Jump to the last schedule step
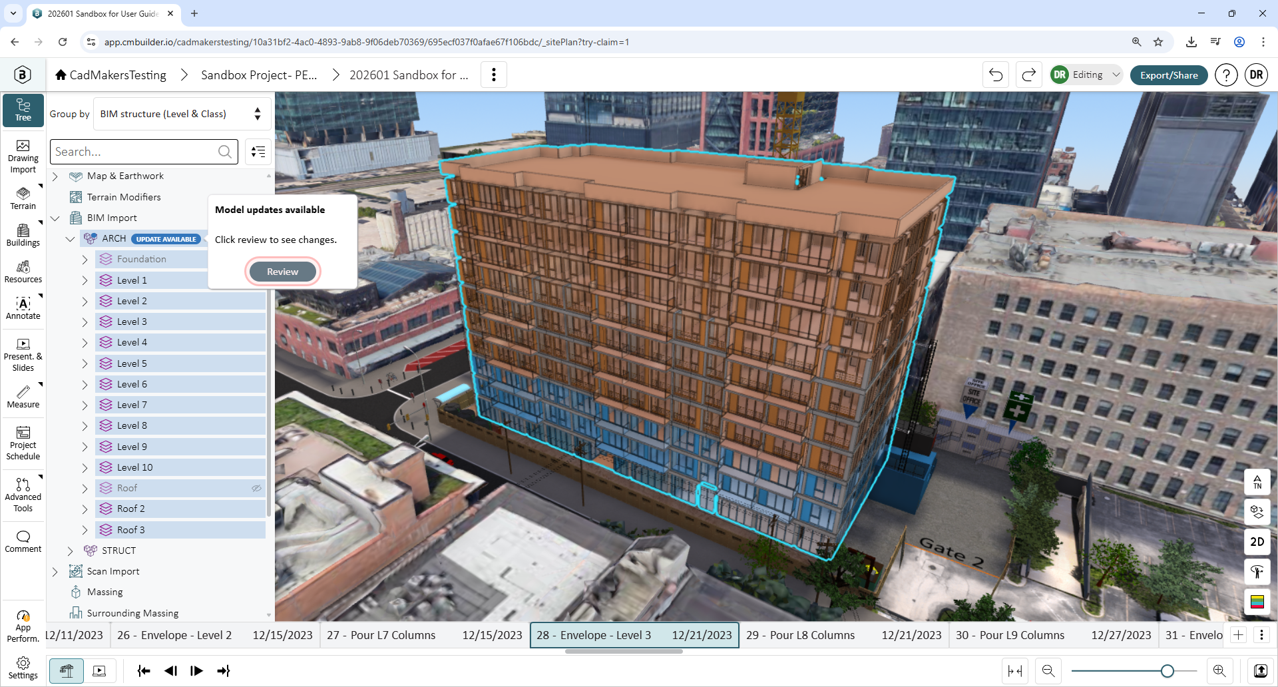This screenshot has width=1278, height=687. pyautogui.click(x=223, y=671)
